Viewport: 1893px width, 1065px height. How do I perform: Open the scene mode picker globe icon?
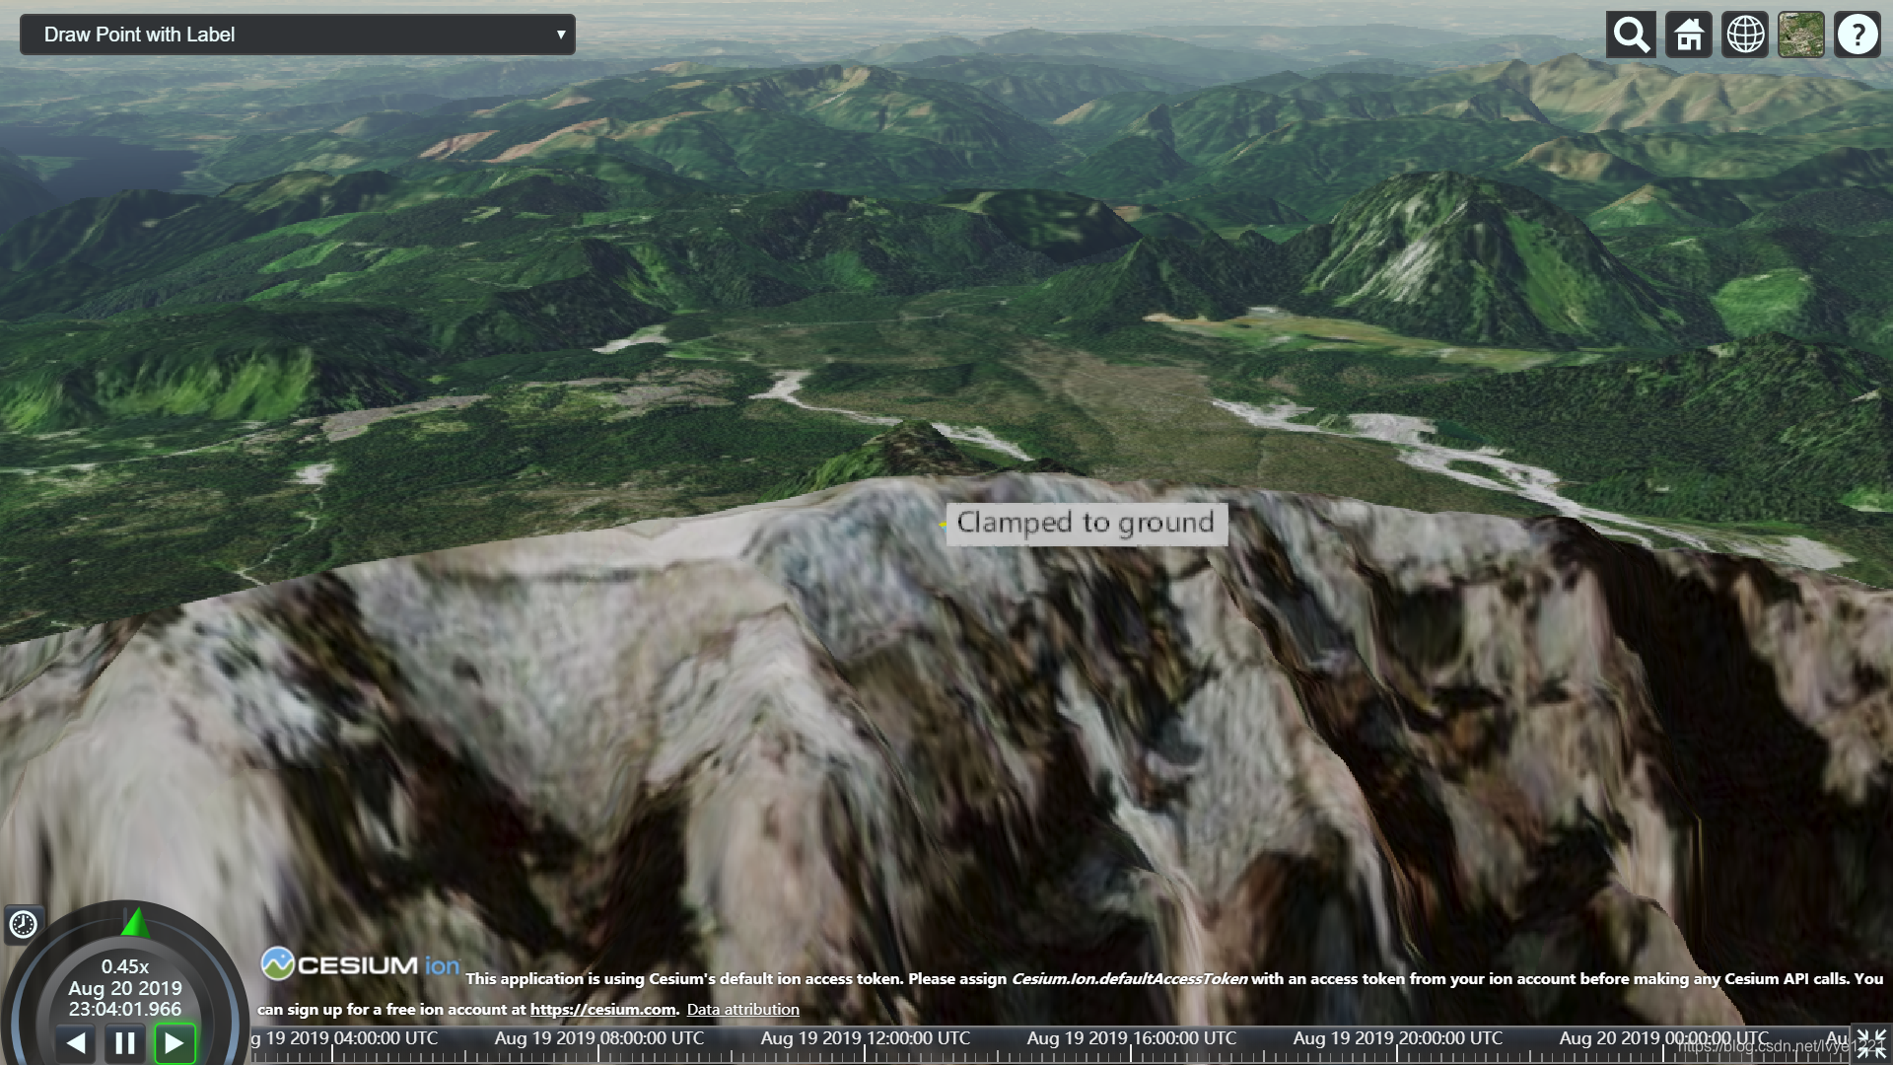click(1745, 35)
